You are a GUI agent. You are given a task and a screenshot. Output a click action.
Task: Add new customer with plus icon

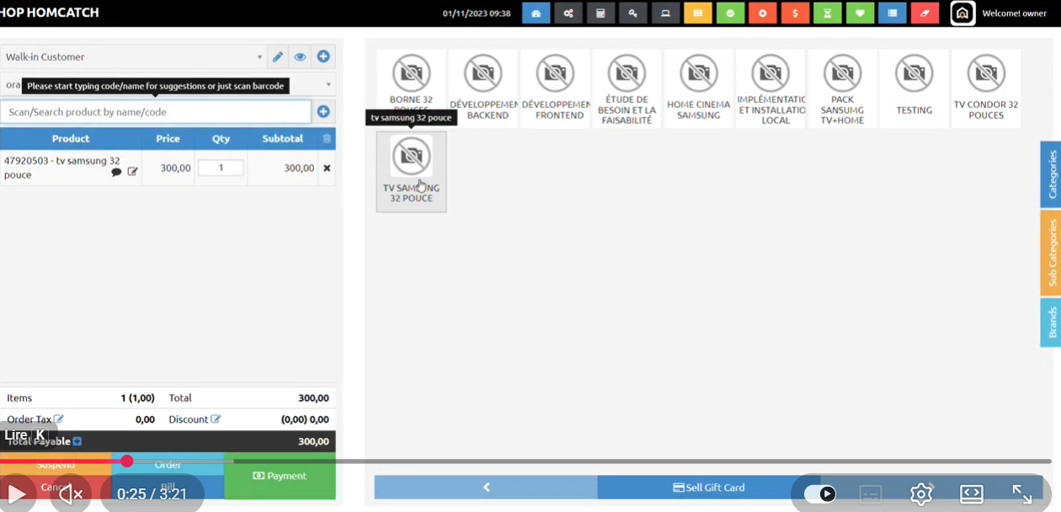point(323,57)
